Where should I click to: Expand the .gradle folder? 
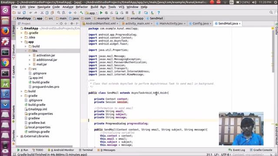pyautogui.click(x=22, y=33)
